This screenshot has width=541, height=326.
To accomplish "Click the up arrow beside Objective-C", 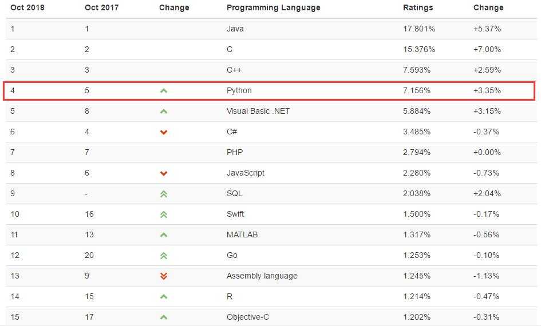I will click(164, 317).
